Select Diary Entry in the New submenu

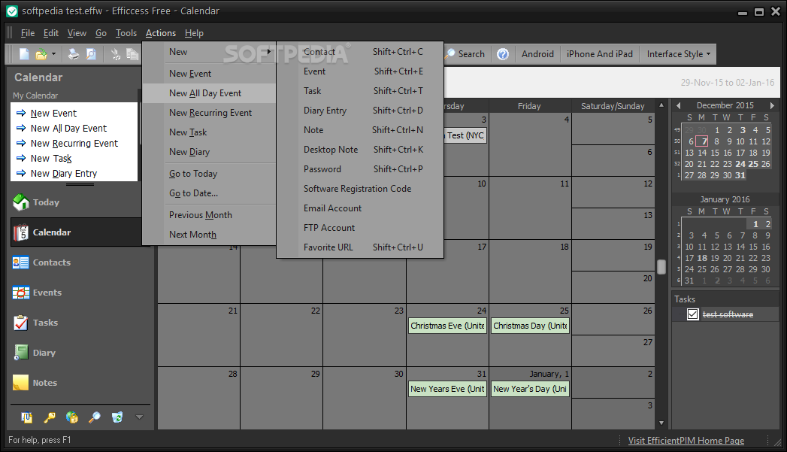click(360, 111)
